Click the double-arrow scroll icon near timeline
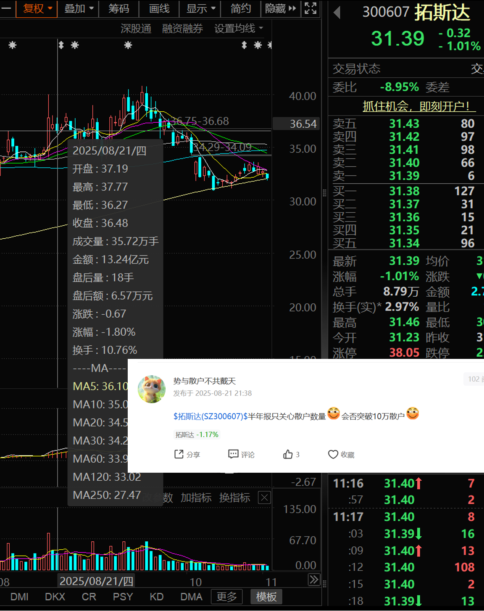This screenshot has width=484, height=611. tap(314, 580)
